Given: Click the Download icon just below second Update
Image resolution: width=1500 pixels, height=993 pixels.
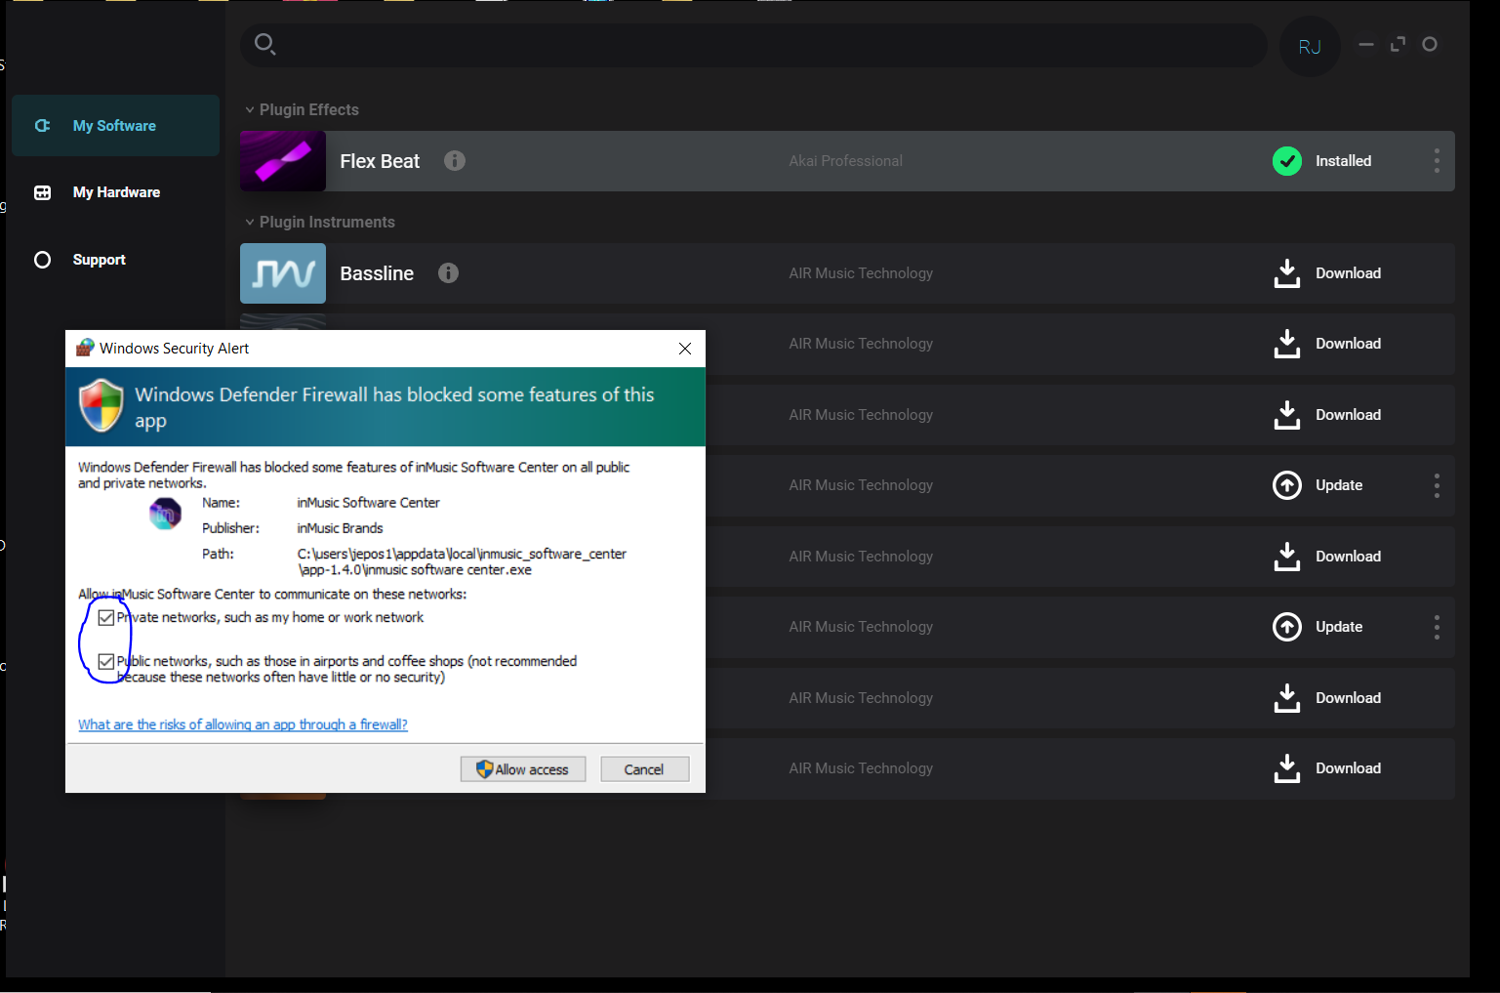Looking at the screenshot, I should pos(1287,698).
